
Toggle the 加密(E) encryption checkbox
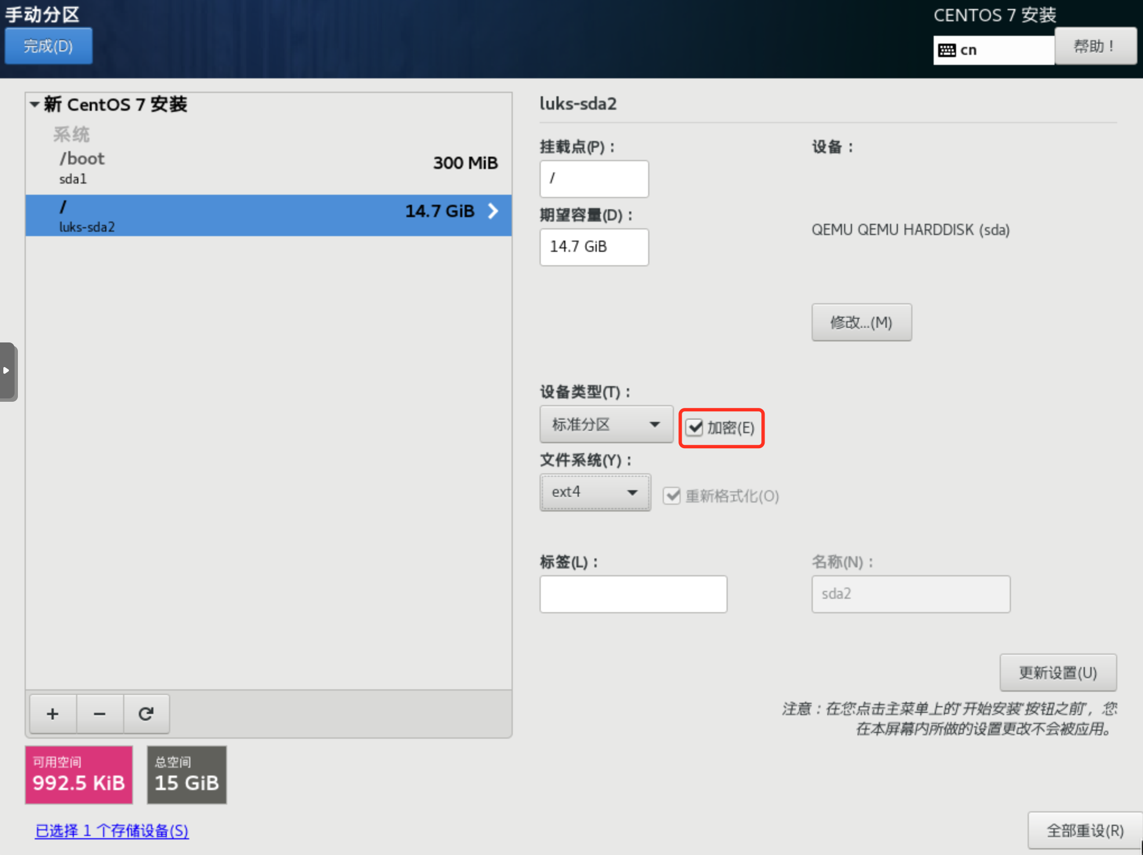[695, 428]
